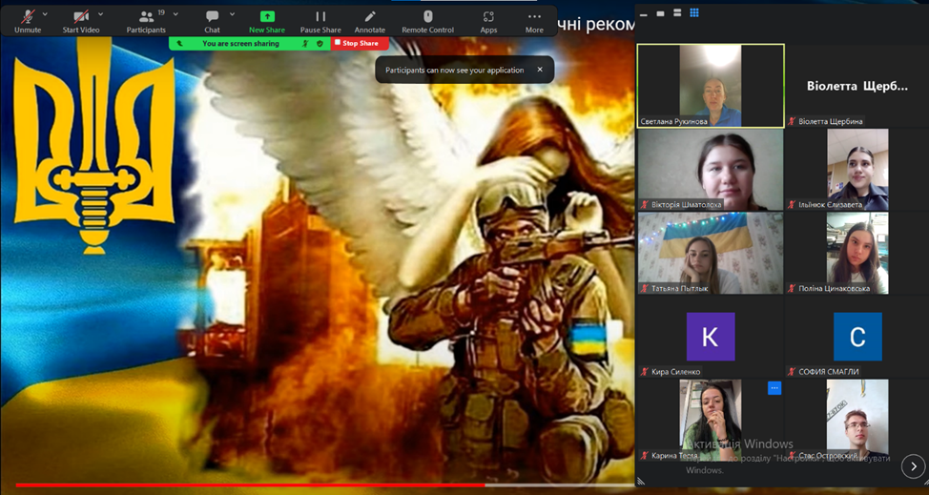This screenshot has width=929, height=495.
Task: Switch video panel to thumbnail strip view
Action: tap(677, 13)
